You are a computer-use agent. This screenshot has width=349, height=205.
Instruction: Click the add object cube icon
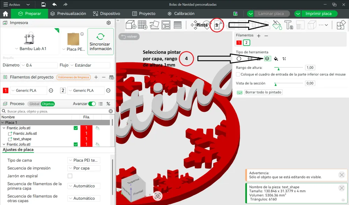pos(131,25)
